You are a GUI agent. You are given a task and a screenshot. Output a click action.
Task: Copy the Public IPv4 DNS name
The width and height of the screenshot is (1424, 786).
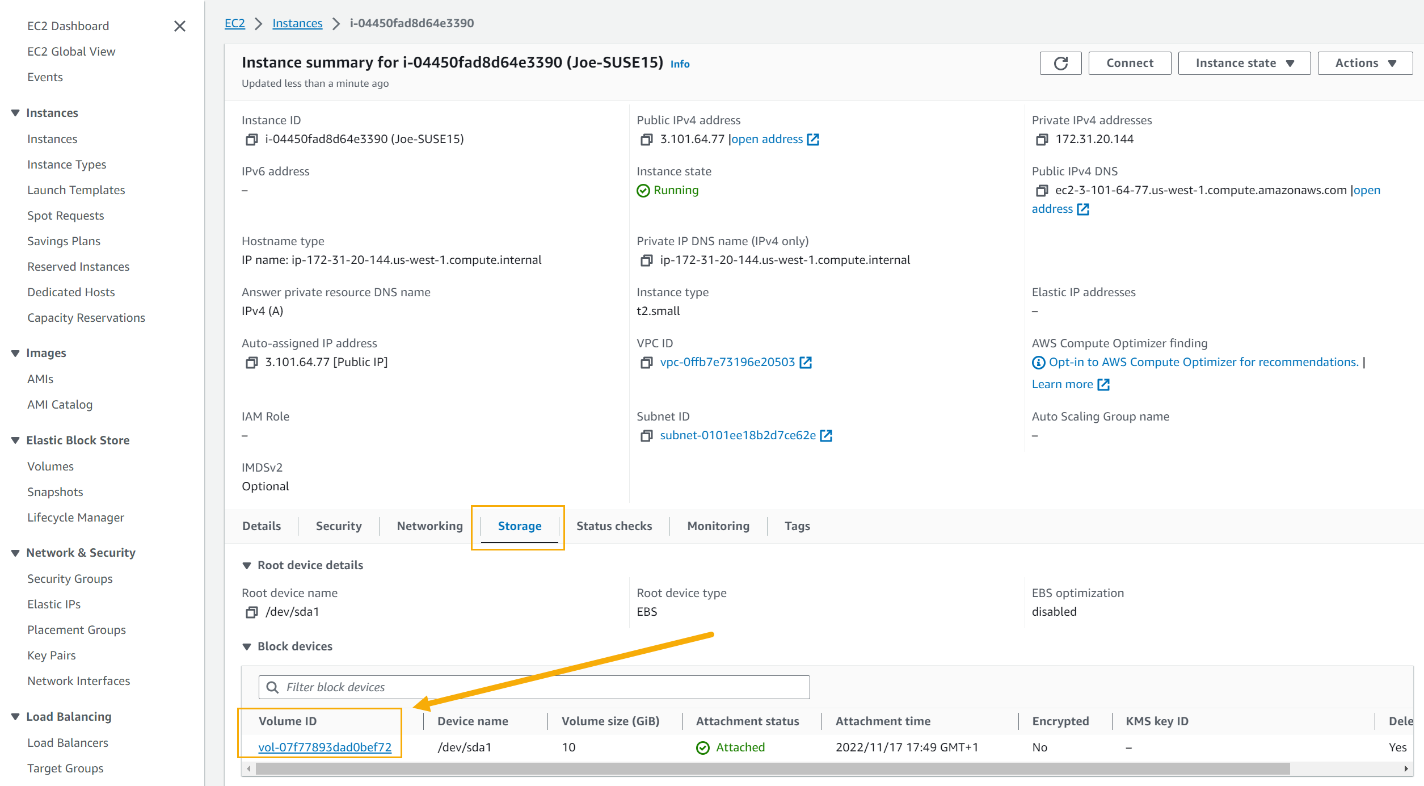[x=1042, y=191]
